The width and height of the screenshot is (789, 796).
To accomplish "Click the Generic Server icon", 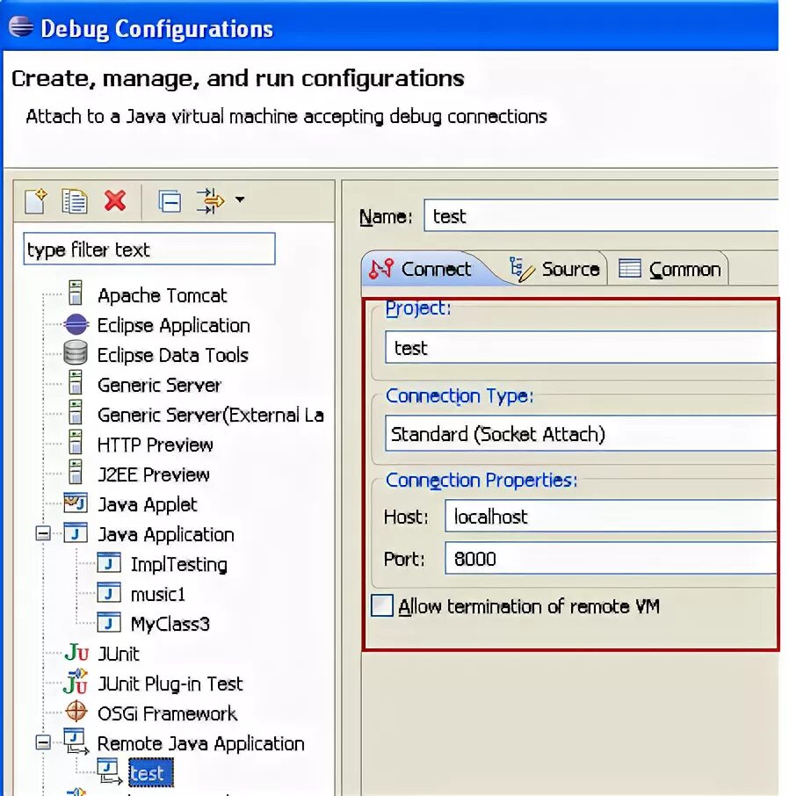I will 76,382.
